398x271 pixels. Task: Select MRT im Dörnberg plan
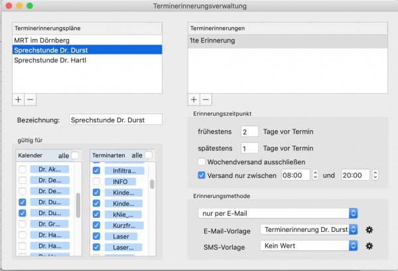tap(87, 40)
